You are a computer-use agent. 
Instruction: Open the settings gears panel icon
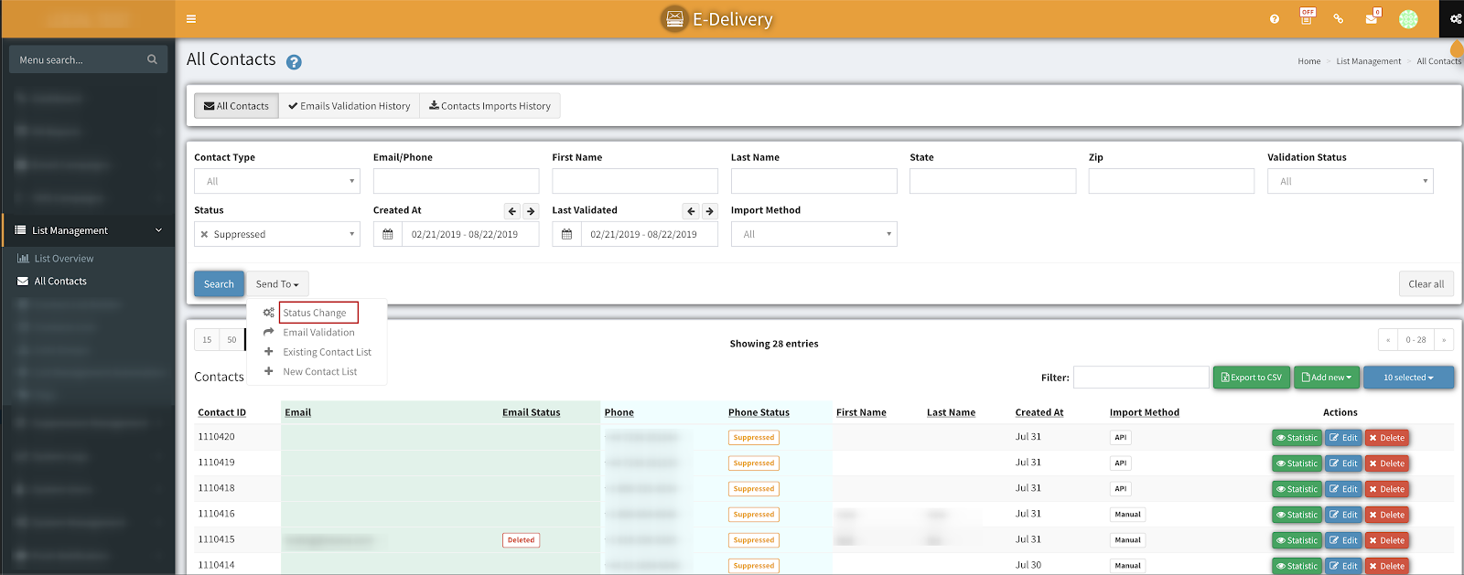[1455, 18]
